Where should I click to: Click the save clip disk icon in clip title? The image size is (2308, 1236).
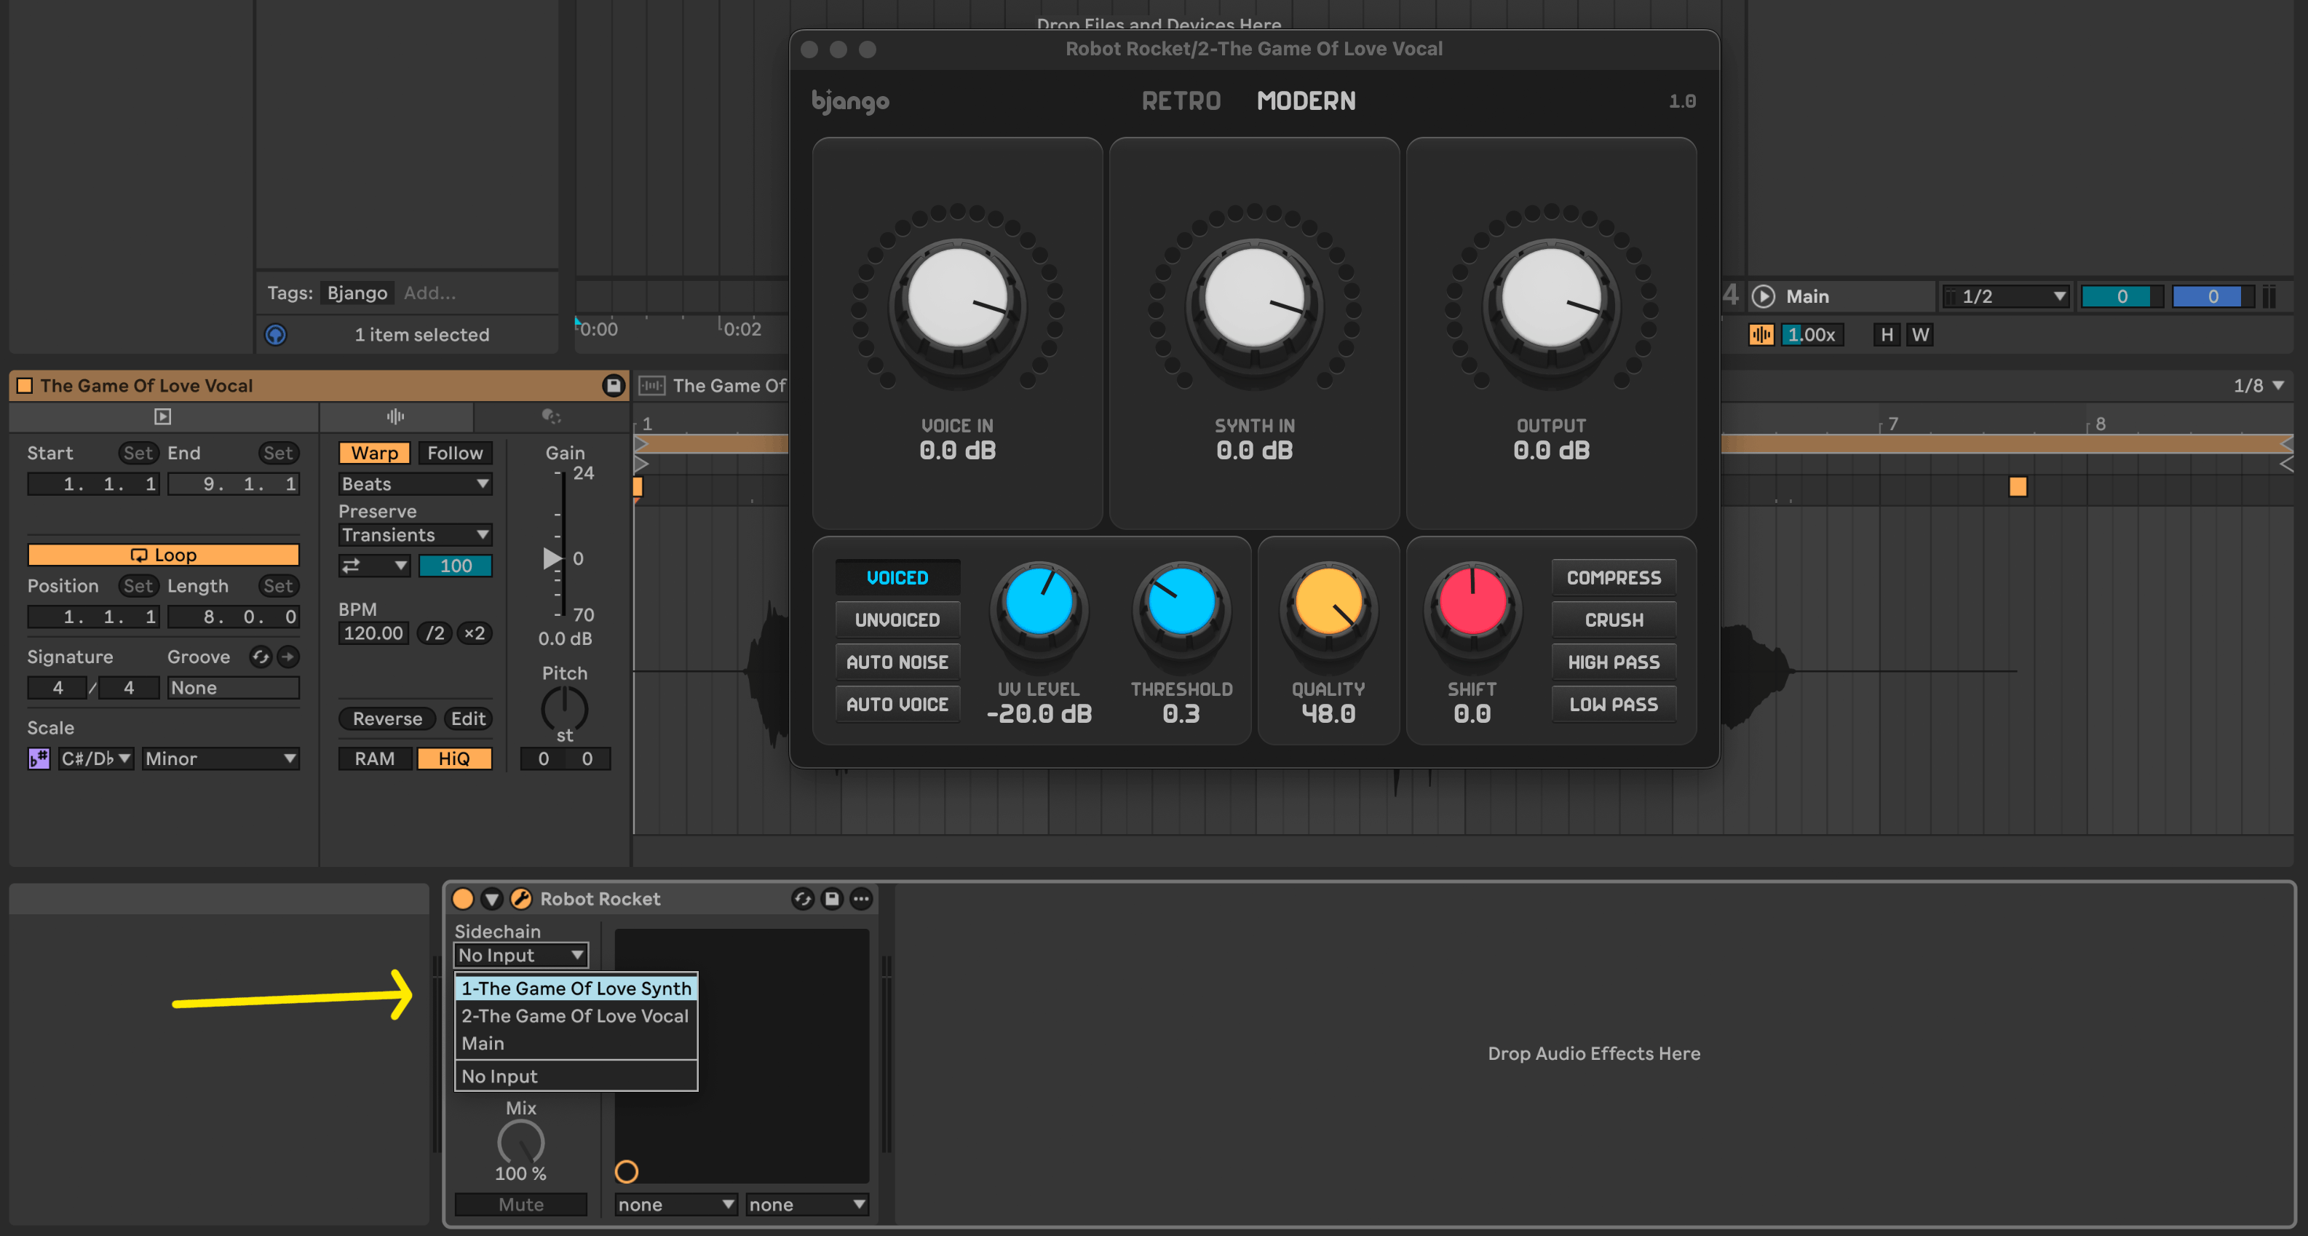[613, 385]
